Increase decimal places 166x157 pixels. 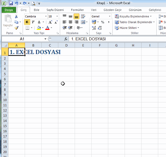point(94,28)
